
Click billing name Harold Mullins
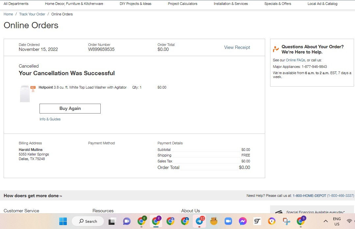click(x=31, y=150)
